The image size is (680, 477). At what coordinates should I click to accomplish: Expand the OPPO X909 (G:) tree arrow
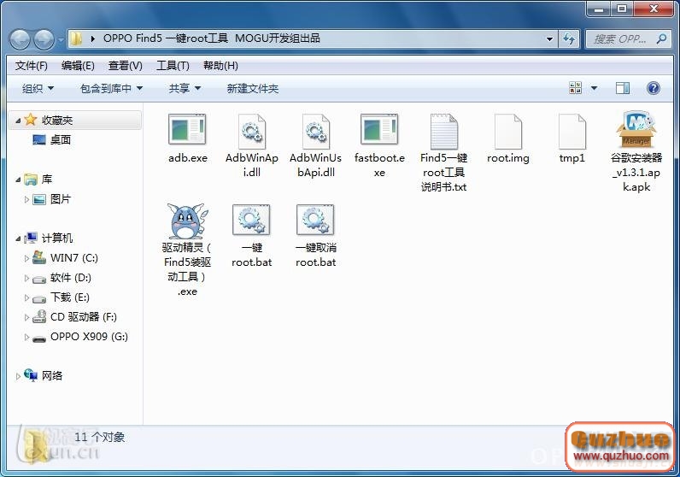(26, 338)
